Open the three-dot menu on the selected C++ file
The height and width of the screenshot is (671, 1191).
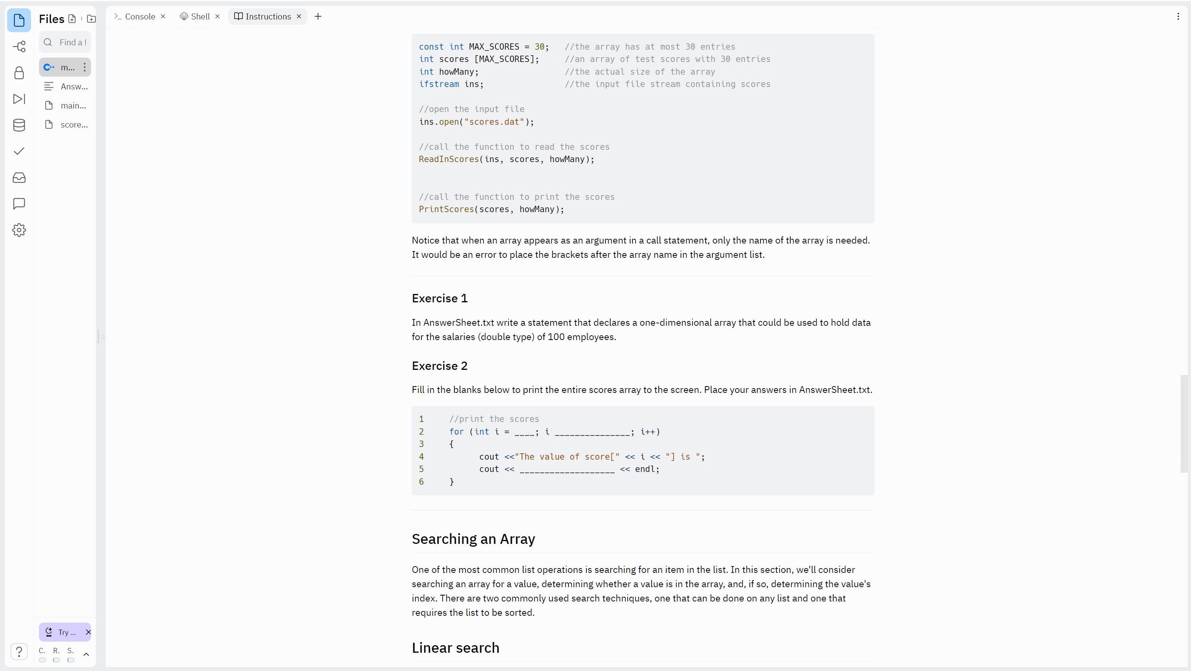click(x=85, y=67)
